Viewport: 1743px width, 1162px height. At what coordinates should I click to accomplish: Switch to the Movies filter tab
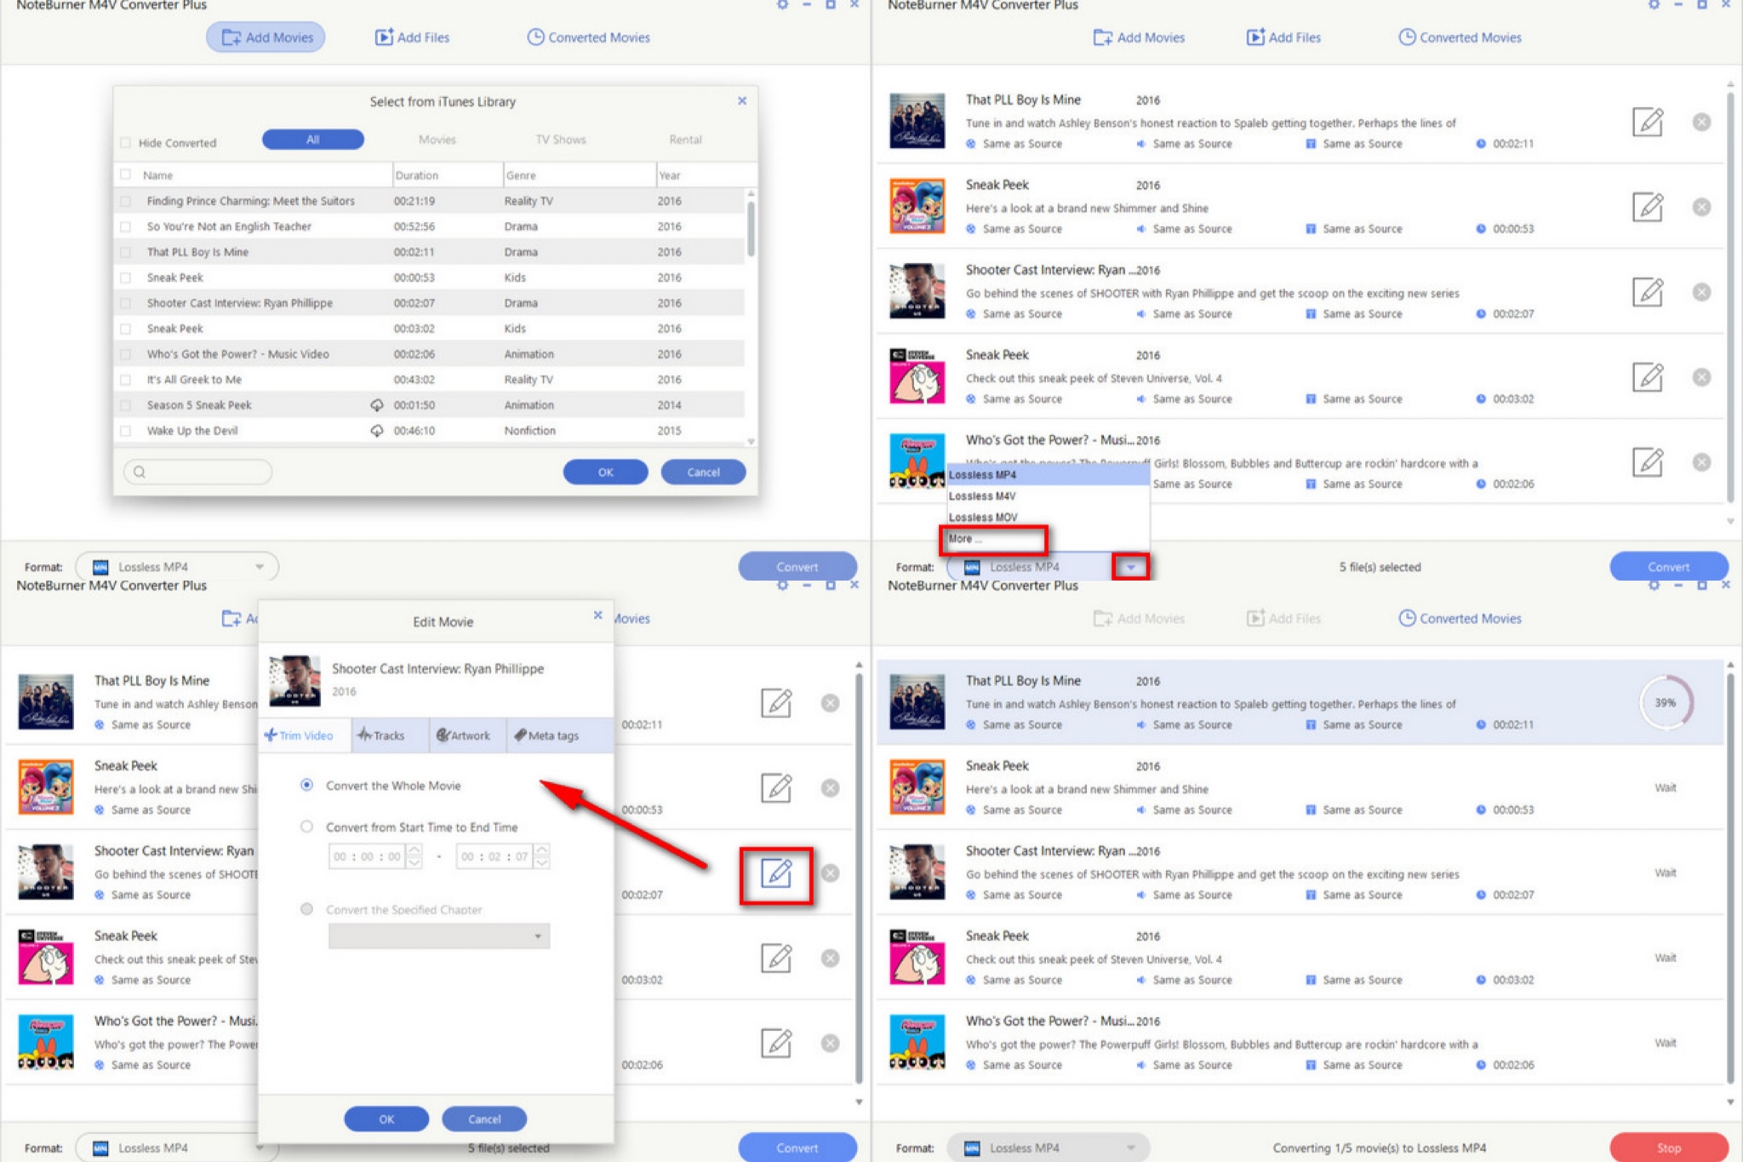click(437, 140)
